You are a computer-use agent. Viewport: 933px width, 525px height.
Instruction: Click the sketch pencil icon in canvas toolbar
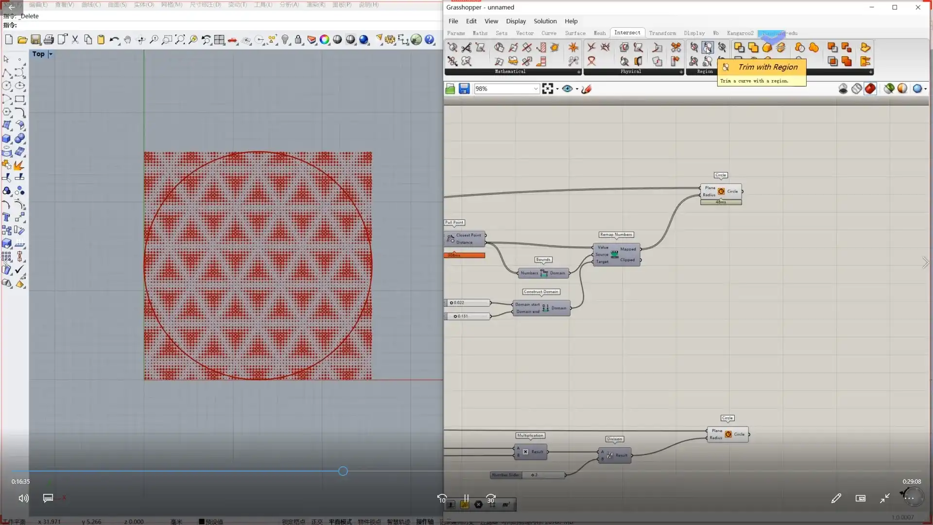pos(587,88)
